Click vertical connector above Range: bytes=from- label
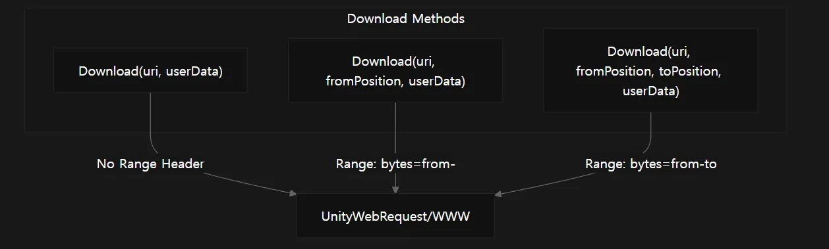829x249 pixels. click(395, 129)
